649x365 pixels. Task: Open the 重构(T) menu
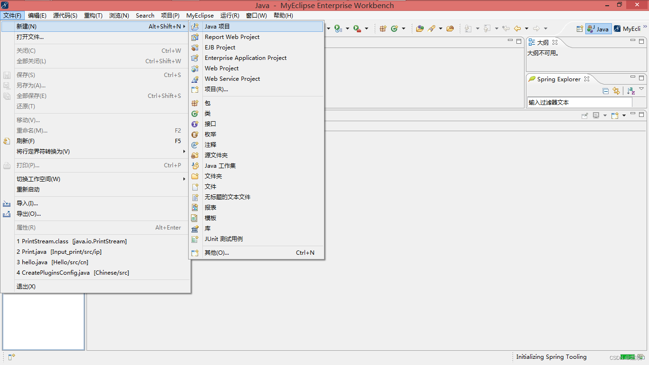(93, 16)
